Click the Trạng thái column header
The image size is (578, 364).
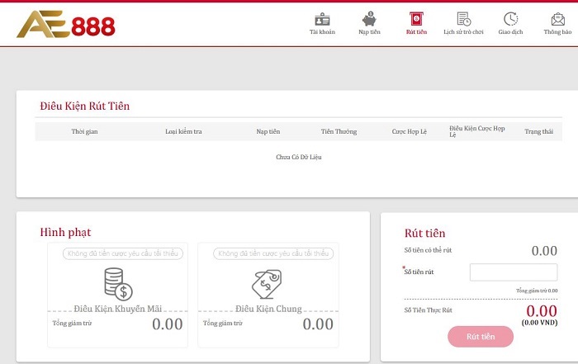pyautogui.click(x=538, y=132)
